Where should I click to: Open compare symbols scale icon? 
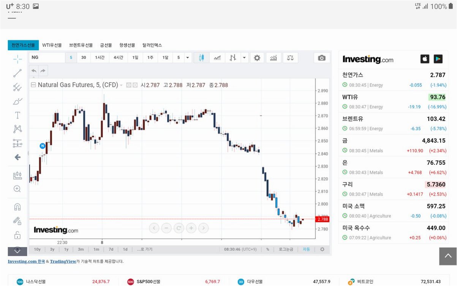click(x=291, y=58)
